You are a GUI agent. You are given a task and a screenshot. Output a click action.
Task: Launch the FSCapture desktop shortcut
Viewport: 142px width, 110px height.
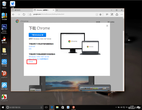click(x=4, y=98)
